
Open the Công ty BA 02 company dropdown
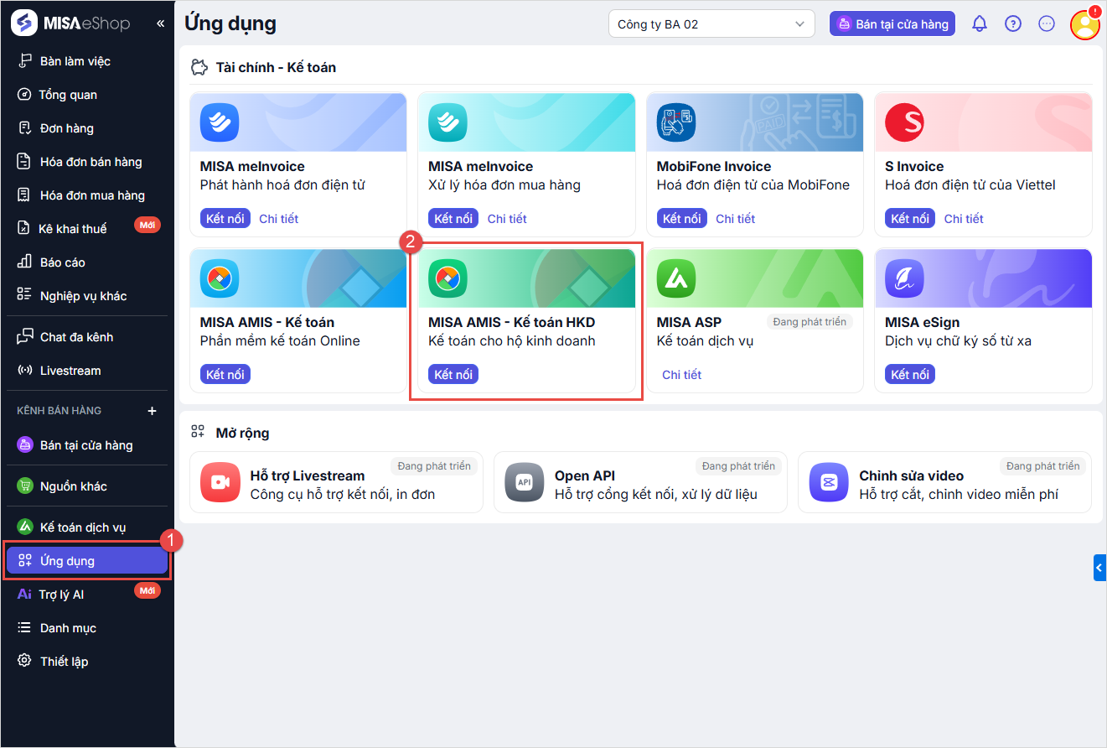711,24
